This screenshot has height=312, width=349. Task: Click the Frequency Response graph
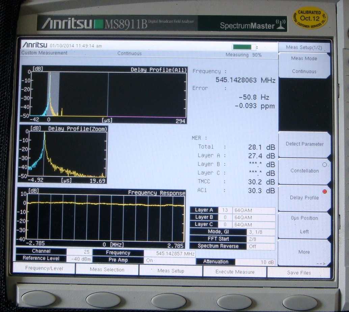coord(101,218)
